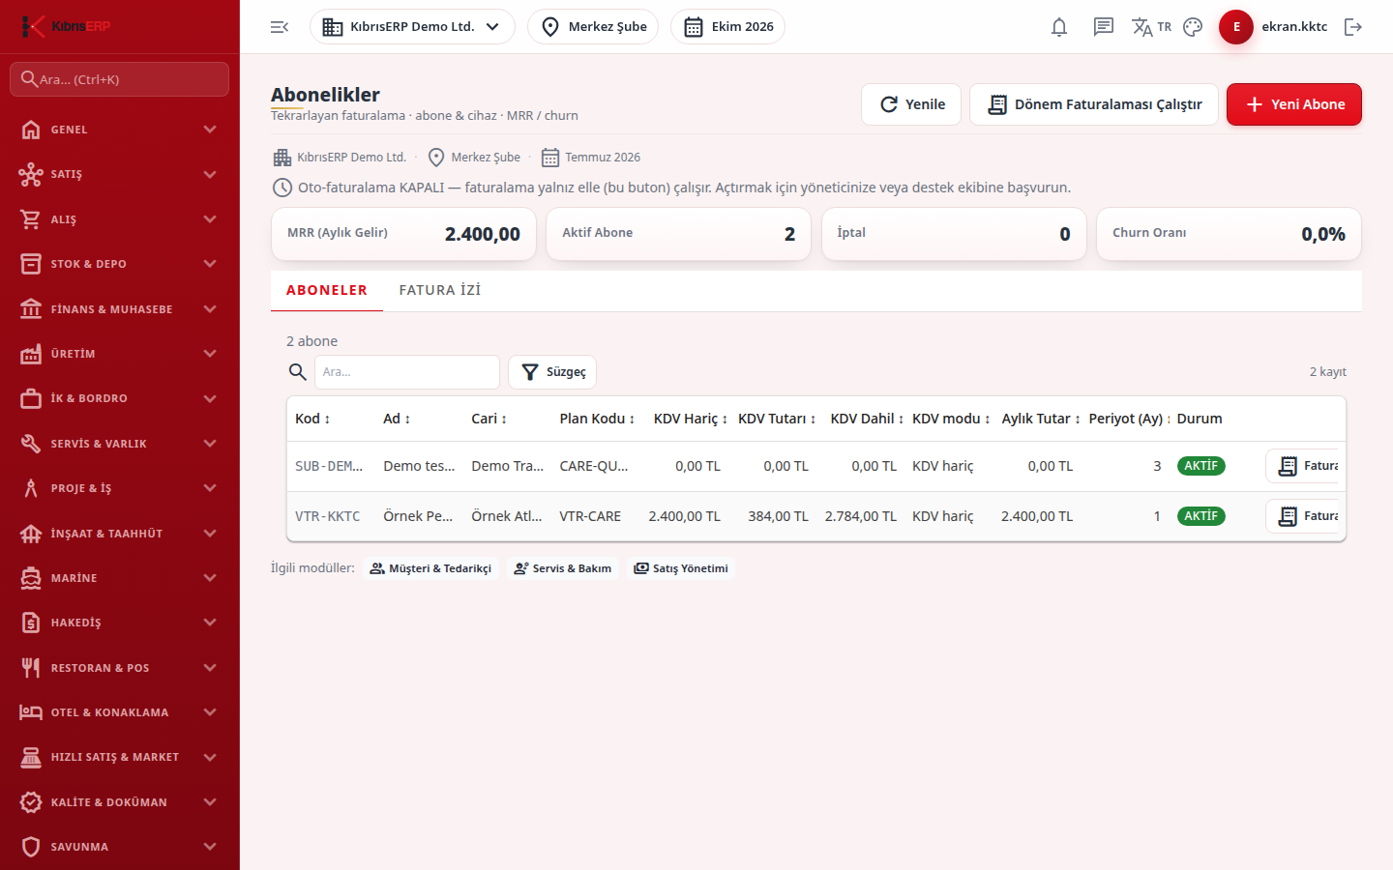Click the KıbrısERP logo
The width and height of the screenshot is (1393, 870).
tap(66, 26)
